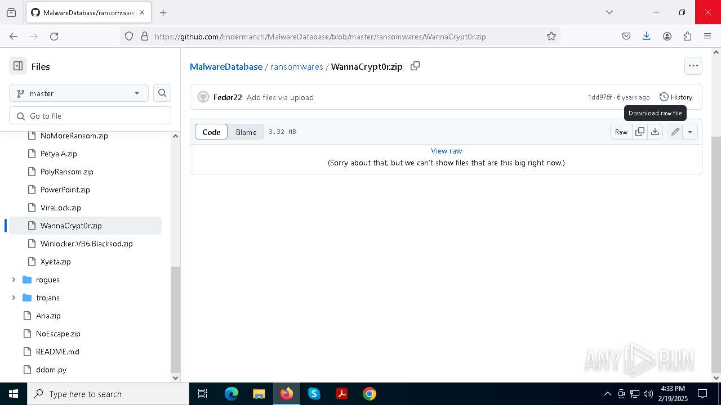Open tracking protection shield icon
This screenshot has height=405, width=721.
[129, 36]
